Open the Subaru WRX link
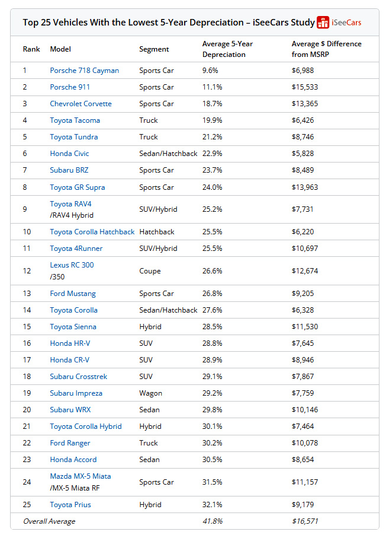 coord(70,410)
